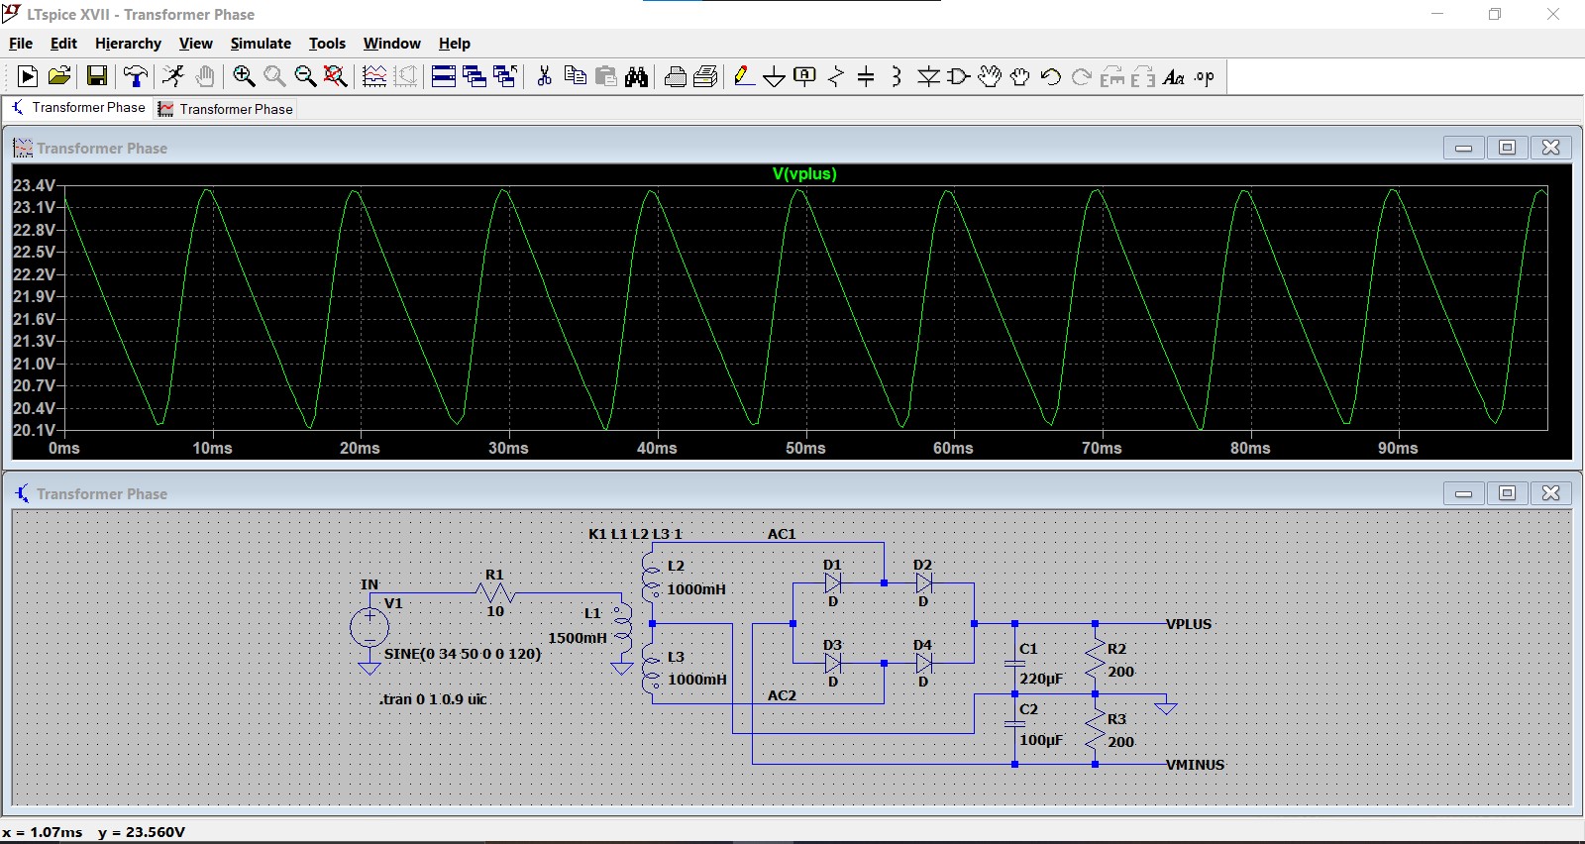Open the View menu
1585x844 pixels.
coord(195,44)
